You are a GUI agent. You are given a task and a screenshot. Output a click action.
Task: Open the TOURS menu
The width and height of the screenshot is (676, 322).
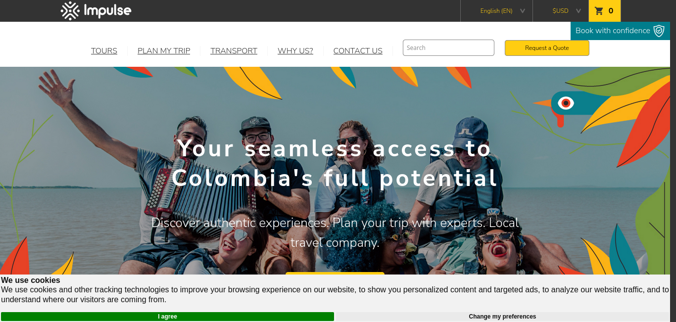(104, 50)
